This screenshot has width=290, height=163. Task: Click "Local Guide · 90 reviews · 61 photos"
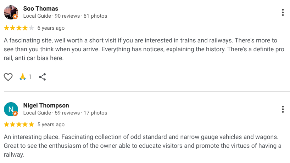(65, 16)
